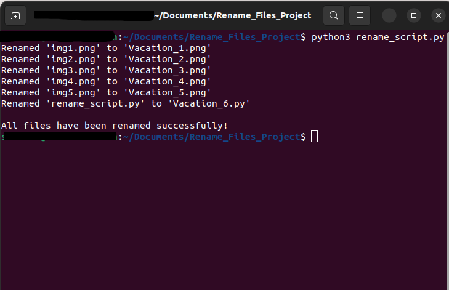Click the python3 word in the command
449x290 pixels.
[331, 38]
